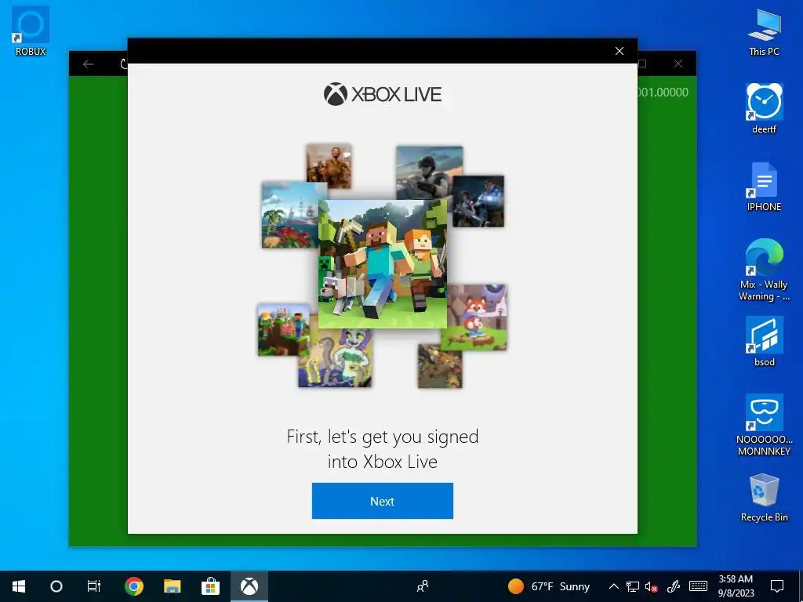Refresh the Xbox window behind the dialog
Image resolution: width=803 pixels, height=602 pixels.
point(123,64)
